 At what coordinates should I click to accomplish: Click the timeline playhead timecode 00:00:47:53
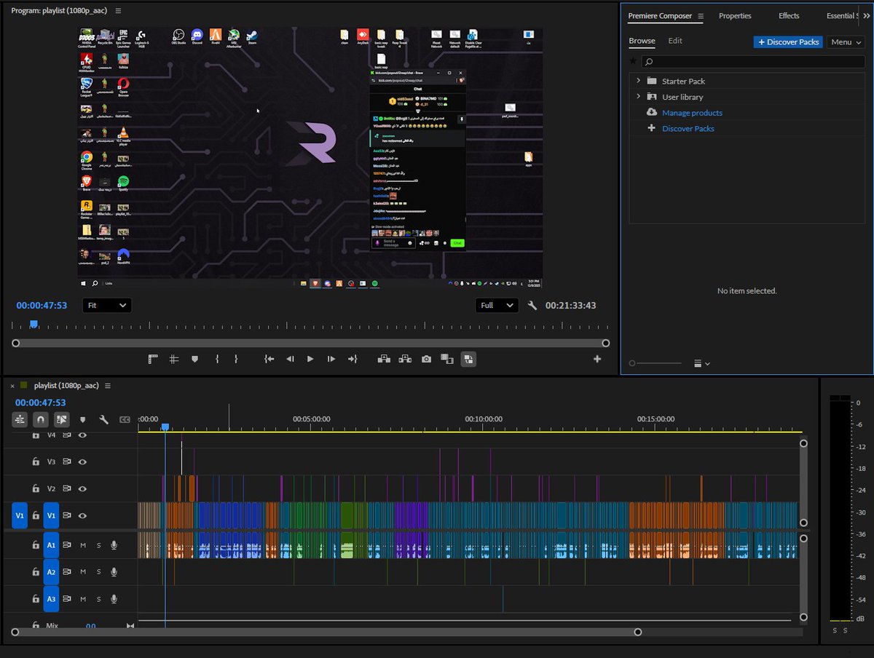[41, 403]
